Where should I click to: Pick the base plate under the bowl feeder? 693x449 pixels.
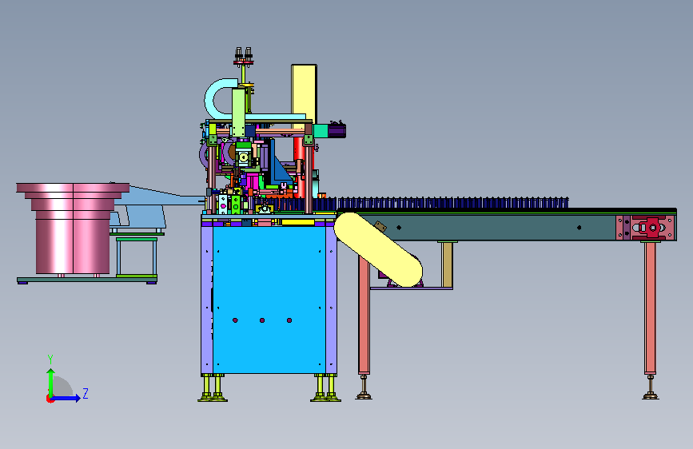(x=86, y=280)
